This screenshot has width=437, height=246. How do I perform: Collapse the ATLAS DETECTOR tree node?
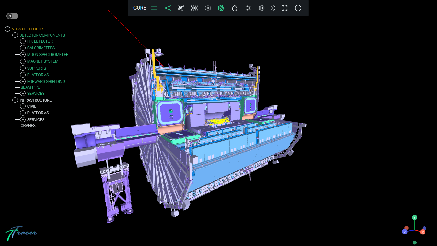coord(8,29)
